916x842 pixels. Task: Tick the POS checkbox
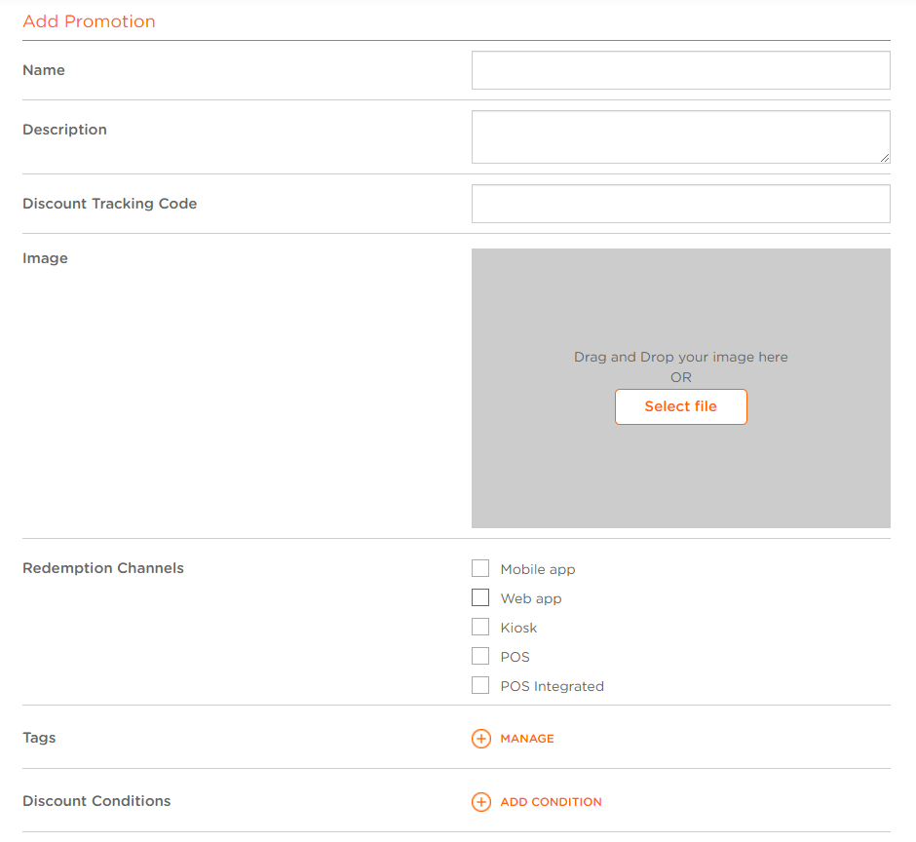pos(480,656)
